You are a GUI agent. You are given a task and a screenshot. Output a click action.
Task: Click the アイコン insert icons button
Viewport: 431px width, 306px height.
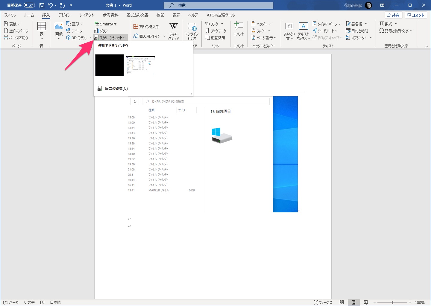pos(74,31)
